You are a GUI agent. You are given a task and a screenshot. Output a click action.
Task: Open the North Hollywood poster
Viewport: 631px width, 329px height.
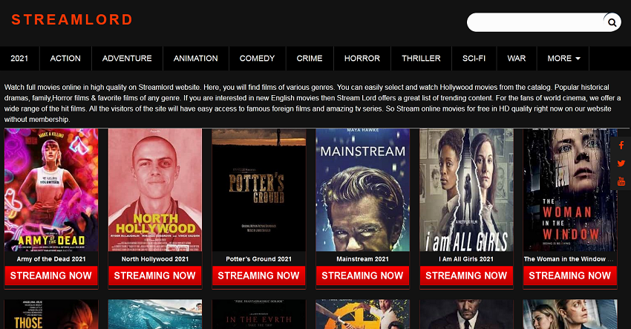tap(155, 189)
